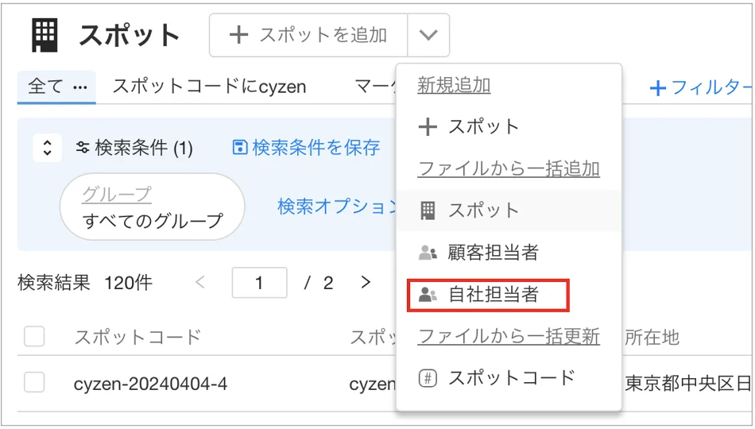
Task: Collapse the search conditions with up-down arrows
Action: coord(47,147)
